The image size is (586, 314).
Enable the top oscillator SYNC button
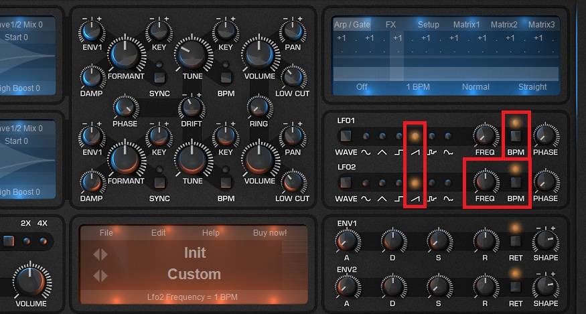(x=159, y=76)
